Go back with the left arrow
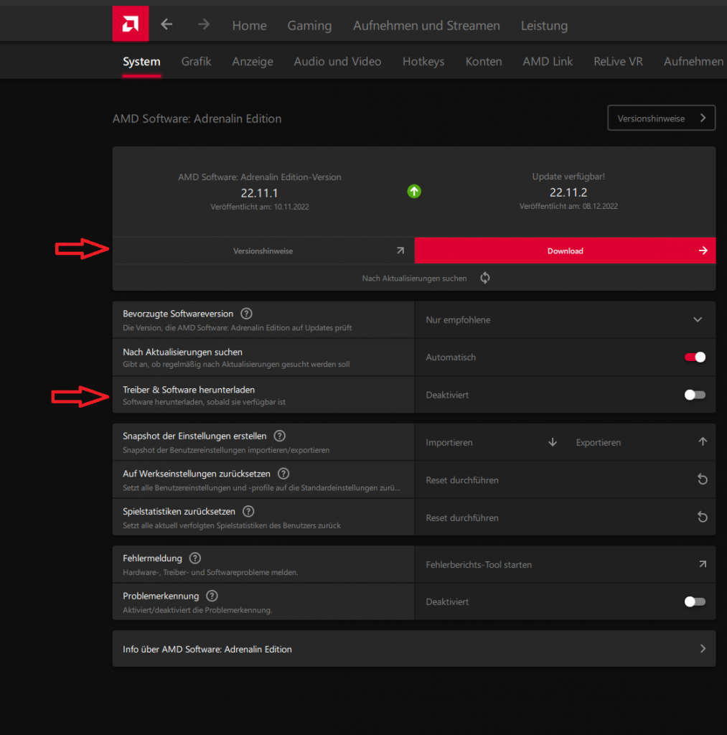This screenshot has width=727, height=735. pos(167,24)
